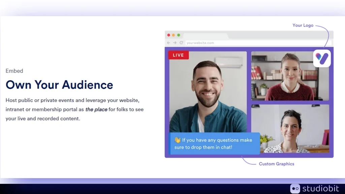Click the browser forward arrow icon
The height and width of the screenshot is (194, 345).
175,43
